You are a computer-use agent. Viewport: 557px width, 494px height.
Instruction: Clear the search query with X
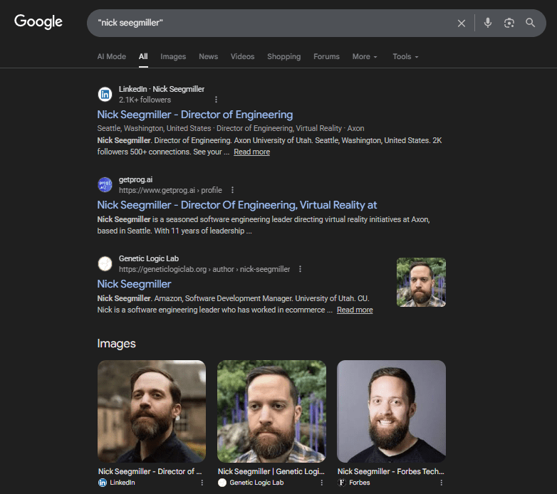[x=462, y=23]
